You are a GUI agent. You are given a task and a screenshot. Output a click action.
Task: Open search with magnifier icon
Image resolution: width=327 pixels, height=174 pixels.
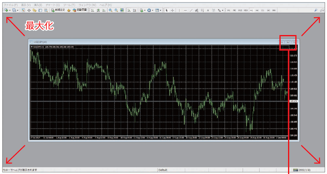click(x=316, y=10)
